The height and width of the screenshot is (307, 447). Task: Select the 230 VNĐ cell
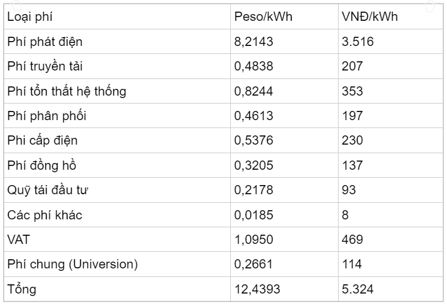(352, 140)
